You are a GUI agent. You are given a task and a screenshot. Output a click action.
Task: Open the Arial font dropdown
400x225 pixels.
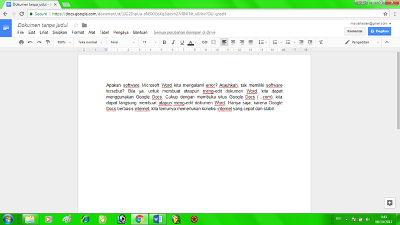click(x=122, y=42)
